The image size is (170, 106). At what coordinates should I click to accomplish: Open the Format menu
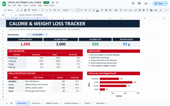click(33, 5)
